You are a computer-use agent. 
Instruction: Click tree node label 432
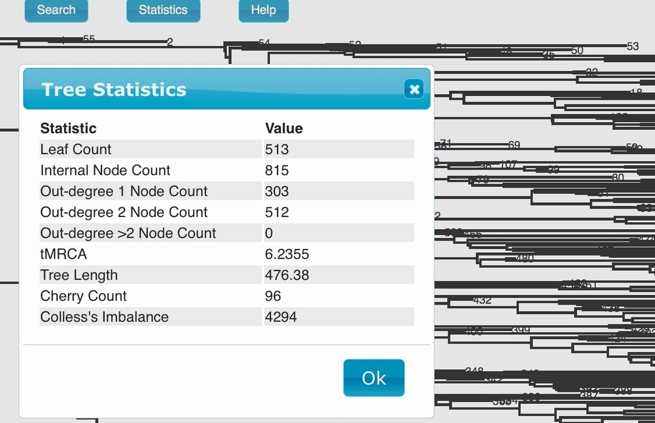tap(482, 300)
